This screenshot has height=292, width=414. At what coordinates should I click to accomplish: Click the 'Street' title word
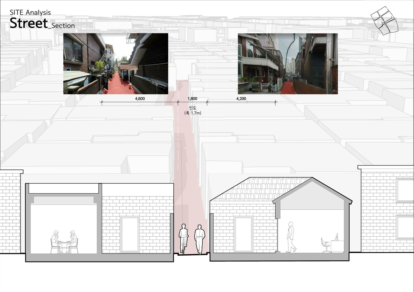pyautogui.click(x=29, y=23)
